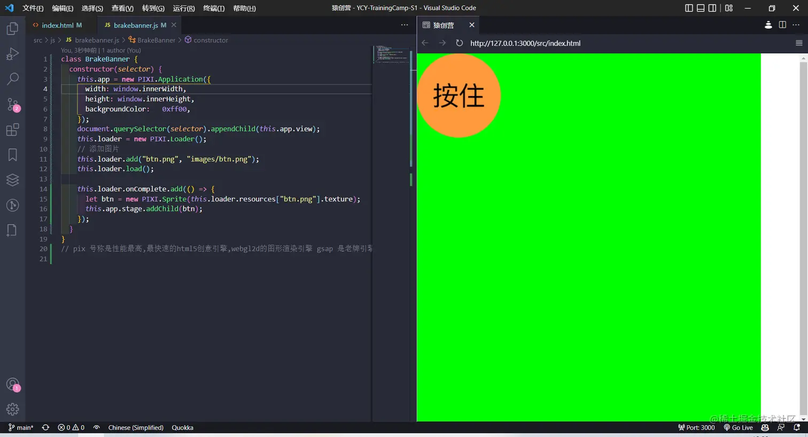Screen dimensions: 808x437
Task: Open notifications bell in the status bar
Action: [797, 427]
